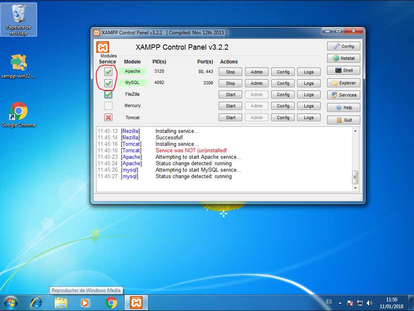Start the FileZilla module
414x311 pixels.
point(230,95)
